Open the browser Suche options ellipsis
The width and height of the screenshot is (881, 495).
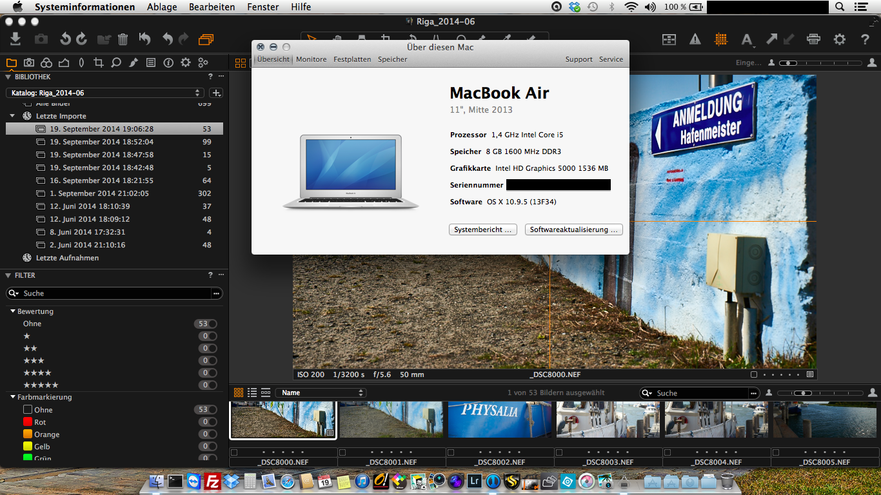tap(753, 393)
